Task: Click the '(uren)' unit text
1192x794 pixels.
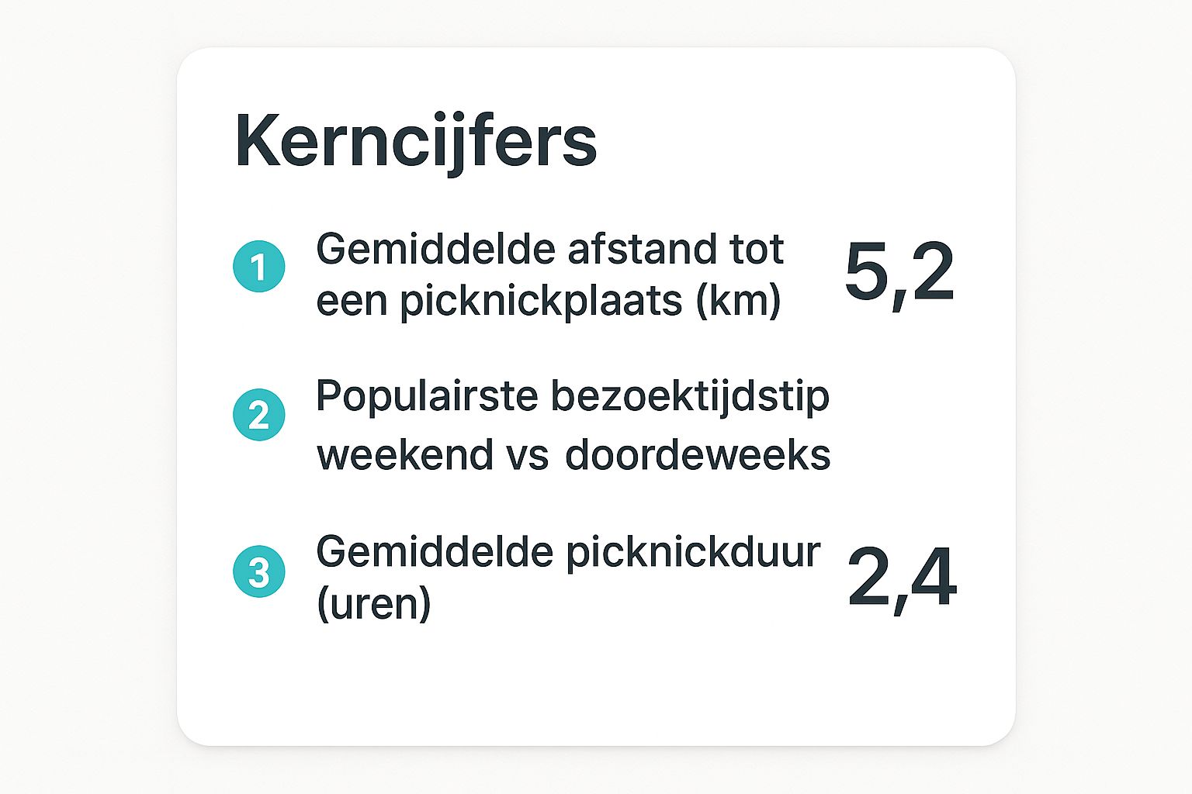Action: (373, 604)
